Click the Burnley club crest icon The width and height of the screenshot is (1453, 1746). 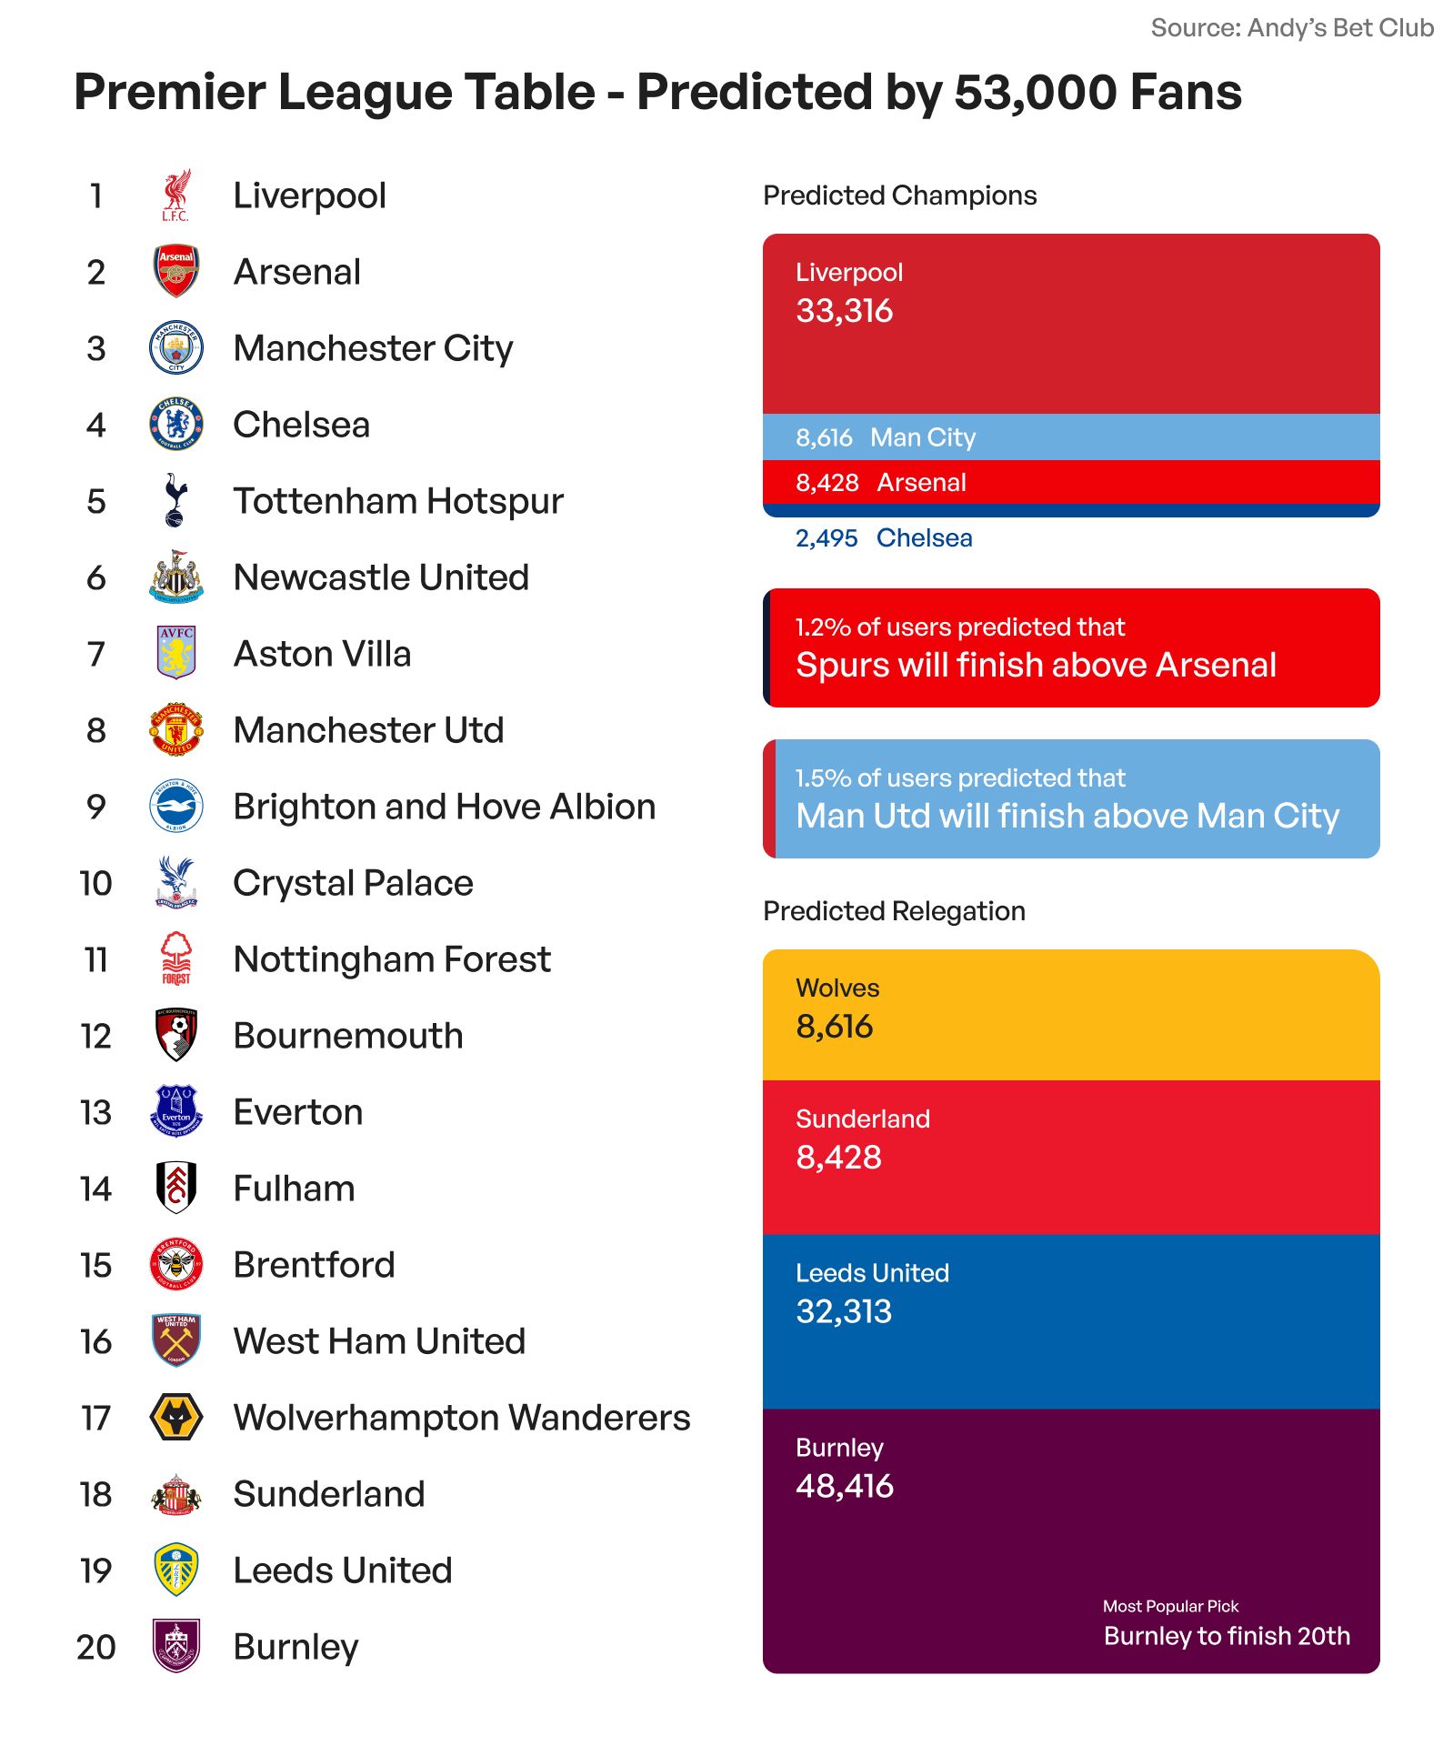coord(175,1646)
